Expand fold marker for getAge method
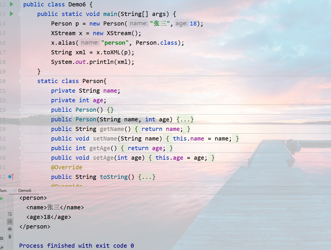Viewport: 331px width, 250px height. coord(21,148)
